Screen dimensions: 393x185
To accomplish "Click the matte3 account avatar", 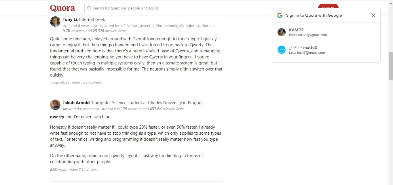I will [281, 50].
